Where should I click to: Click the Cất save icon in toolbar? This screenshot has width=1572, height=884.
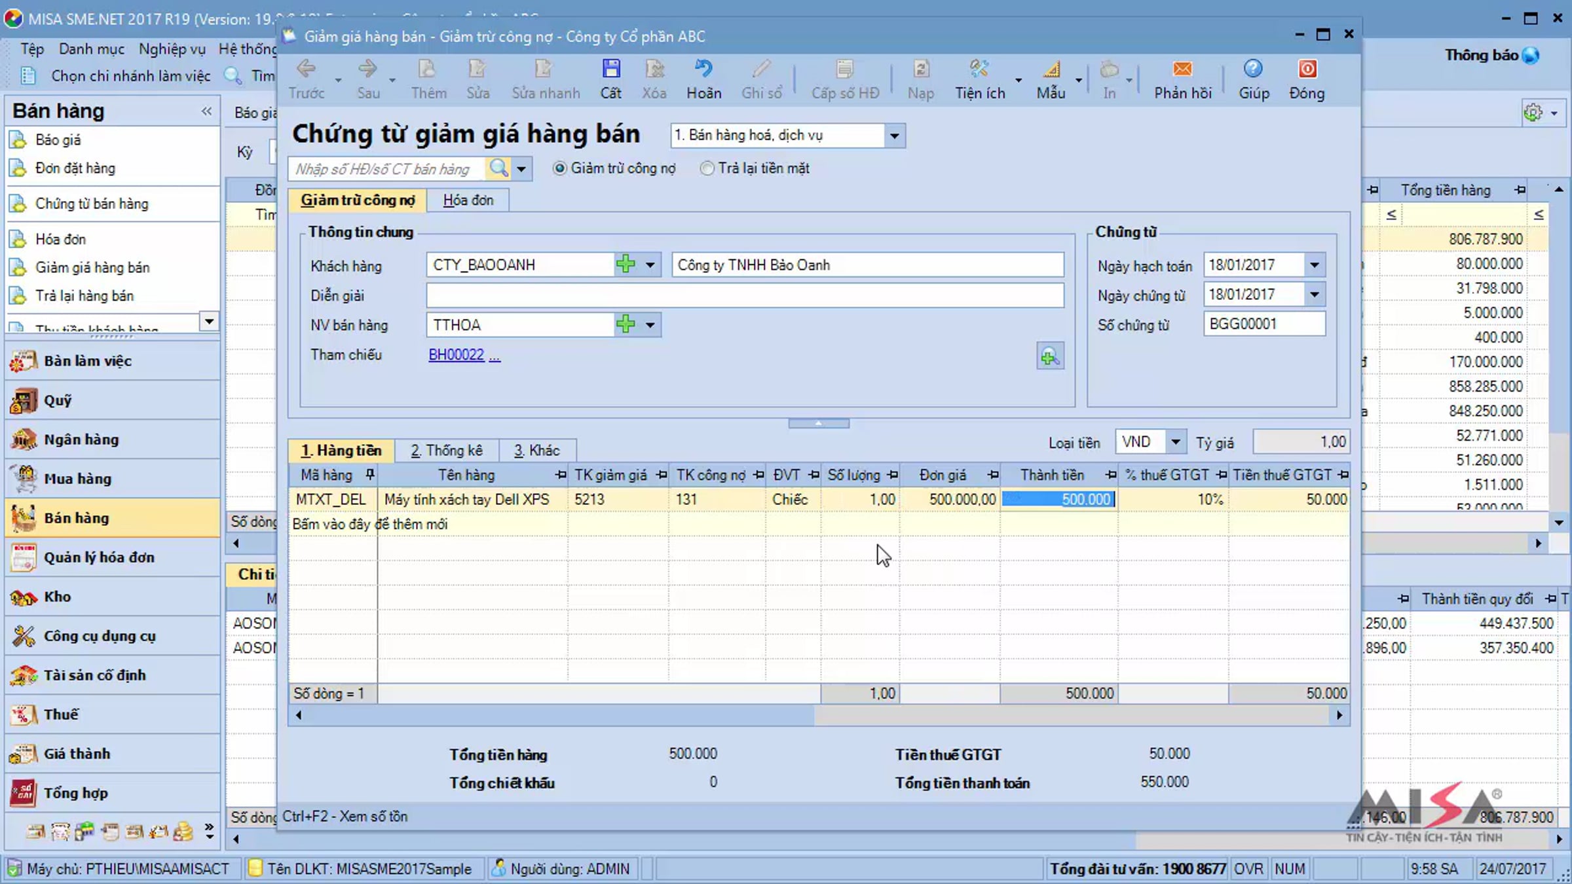610,69
